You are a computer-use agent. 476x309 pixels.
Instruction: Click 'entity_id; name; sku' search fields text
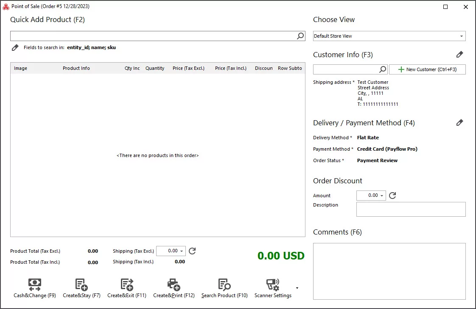point(91,47)
